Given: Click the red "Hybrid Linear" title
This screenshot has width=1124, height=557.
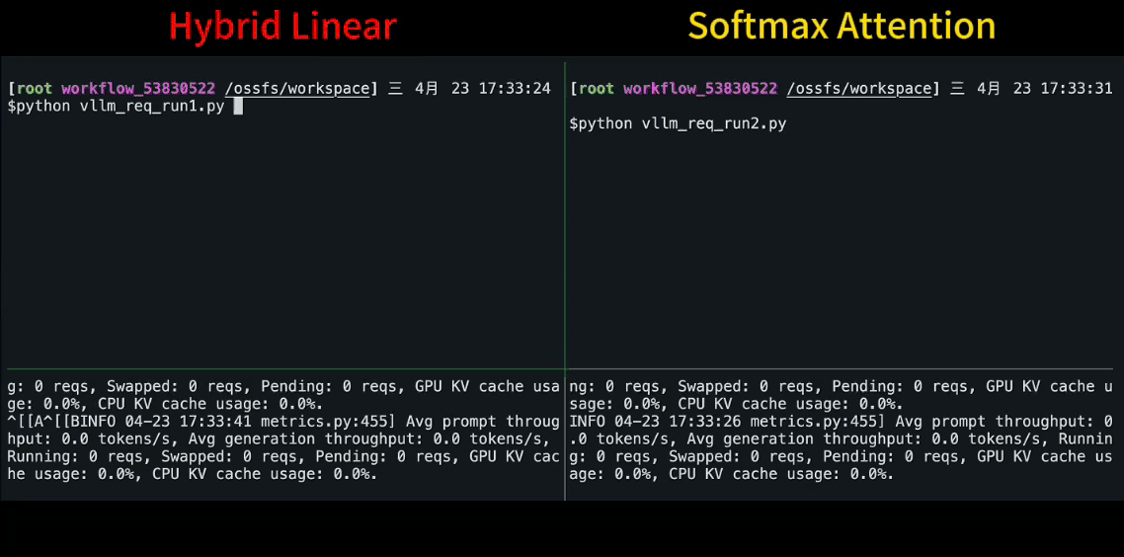Looking at the screenshot, I should coord(282,27).
